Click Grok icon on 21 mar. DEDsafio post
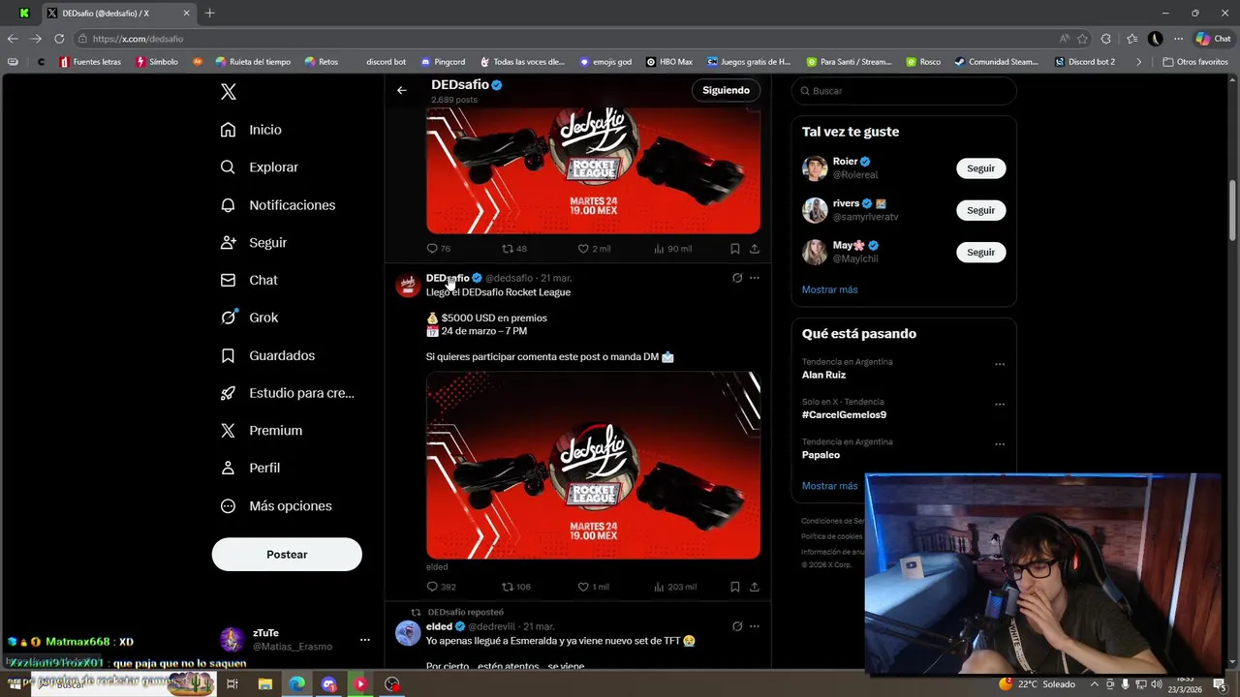Viewport: 1240px width, 697px height. (x=736, y=278)
